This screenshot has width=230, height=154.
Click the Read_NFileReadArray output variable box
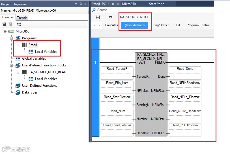click(x=185, y=87)
